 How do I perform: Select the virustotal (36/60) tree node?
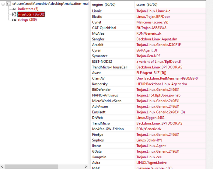point(31,14)
